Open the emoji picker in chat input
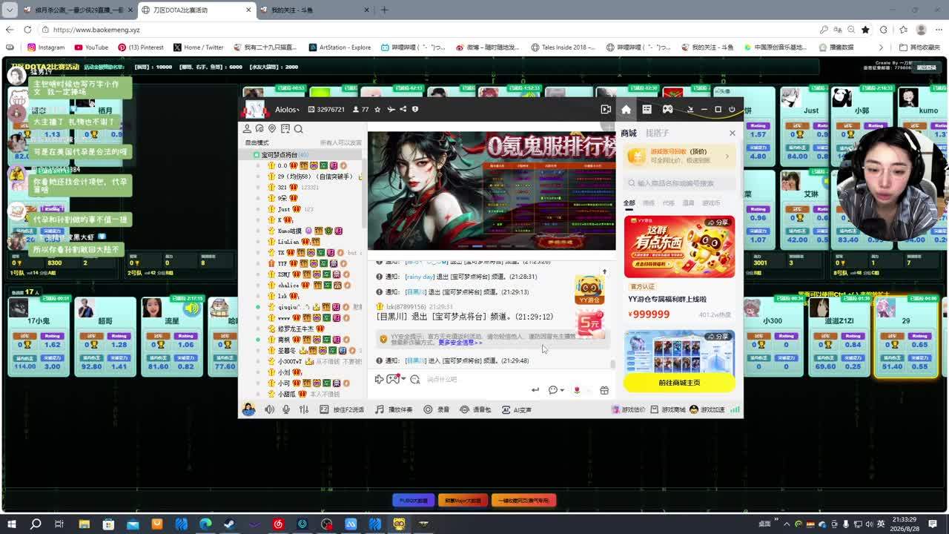Viewport: 949px width, 534px height. point(415,379)
